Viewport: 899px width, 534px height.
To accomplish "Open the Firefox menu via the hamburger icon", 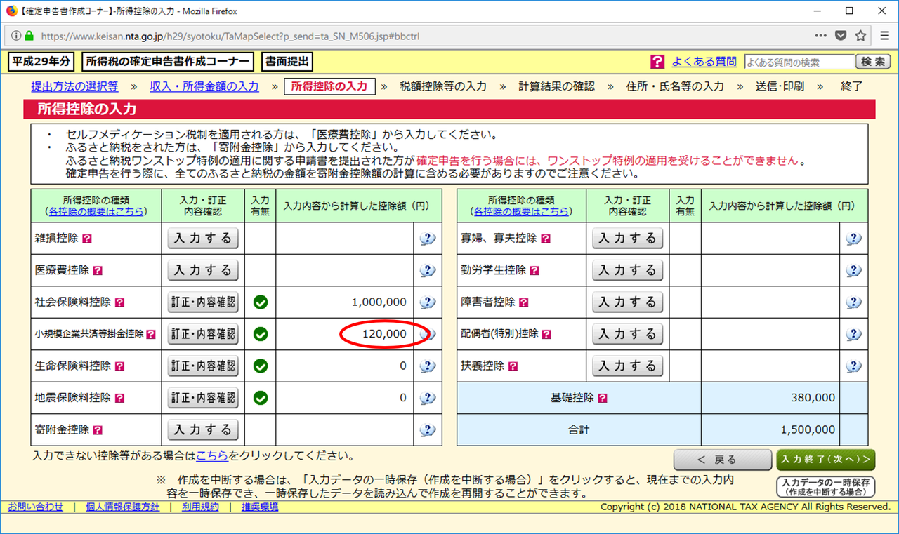I will 886,36.
